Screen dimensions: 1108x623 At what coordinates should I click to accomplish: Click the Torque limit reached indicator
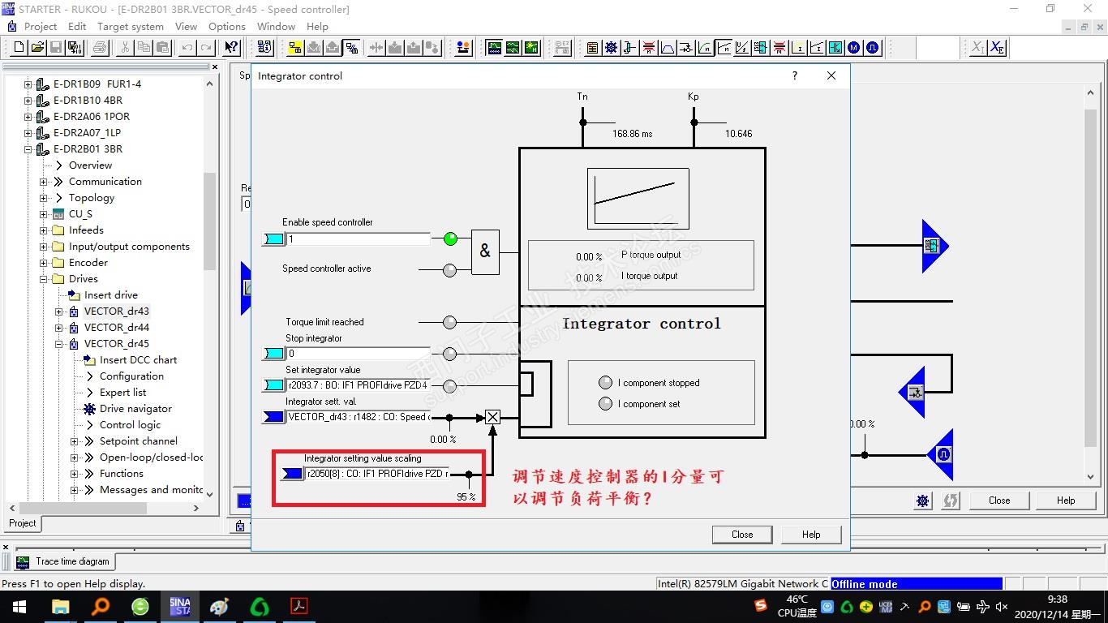pyautogui.click(x=450, y=322)
